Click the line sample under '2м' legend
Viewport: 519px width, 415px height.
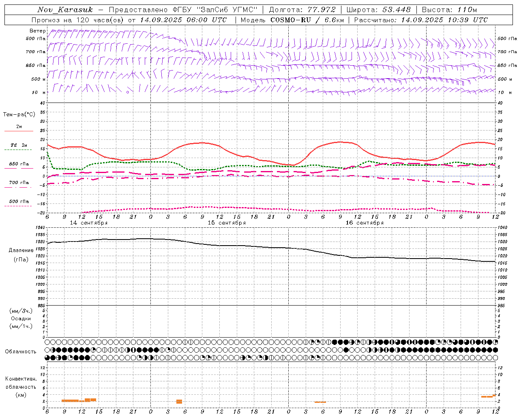click(x=19, y=131)
